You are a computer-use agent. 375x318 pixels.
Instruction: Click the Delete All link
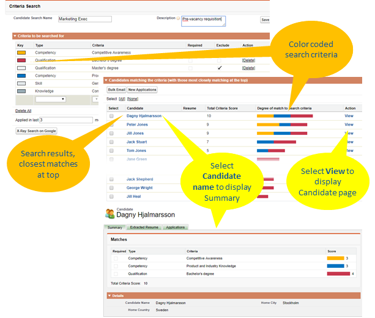tap(23, 110)
